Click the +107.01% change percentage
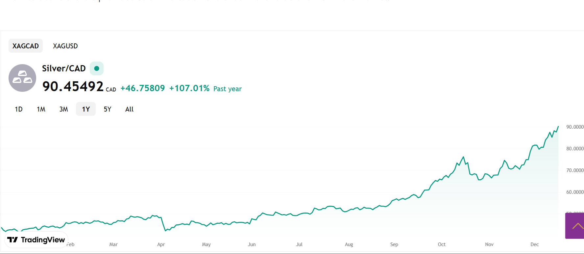The height and width of the screenshot is (254, 584). pos(189,88)
